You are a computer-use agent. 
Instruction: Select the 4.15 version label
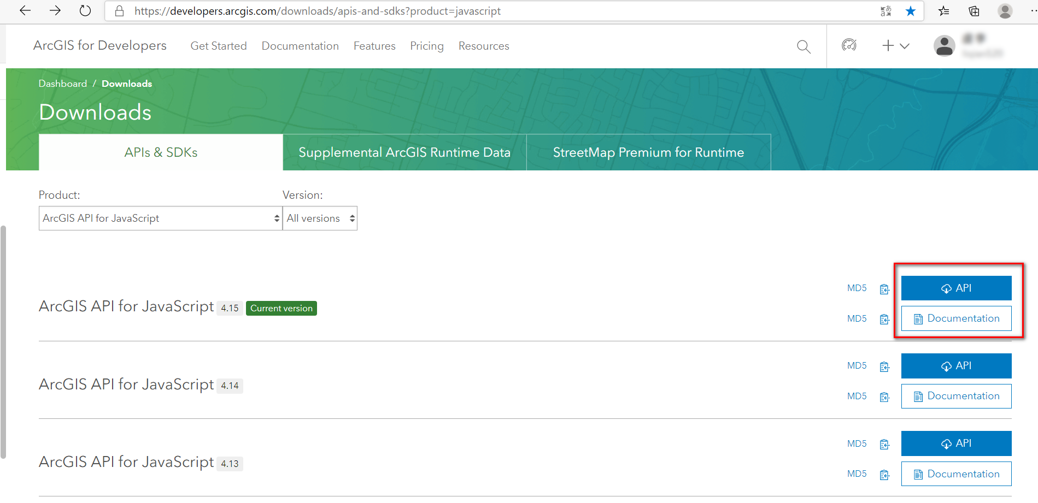coord(230,308)
